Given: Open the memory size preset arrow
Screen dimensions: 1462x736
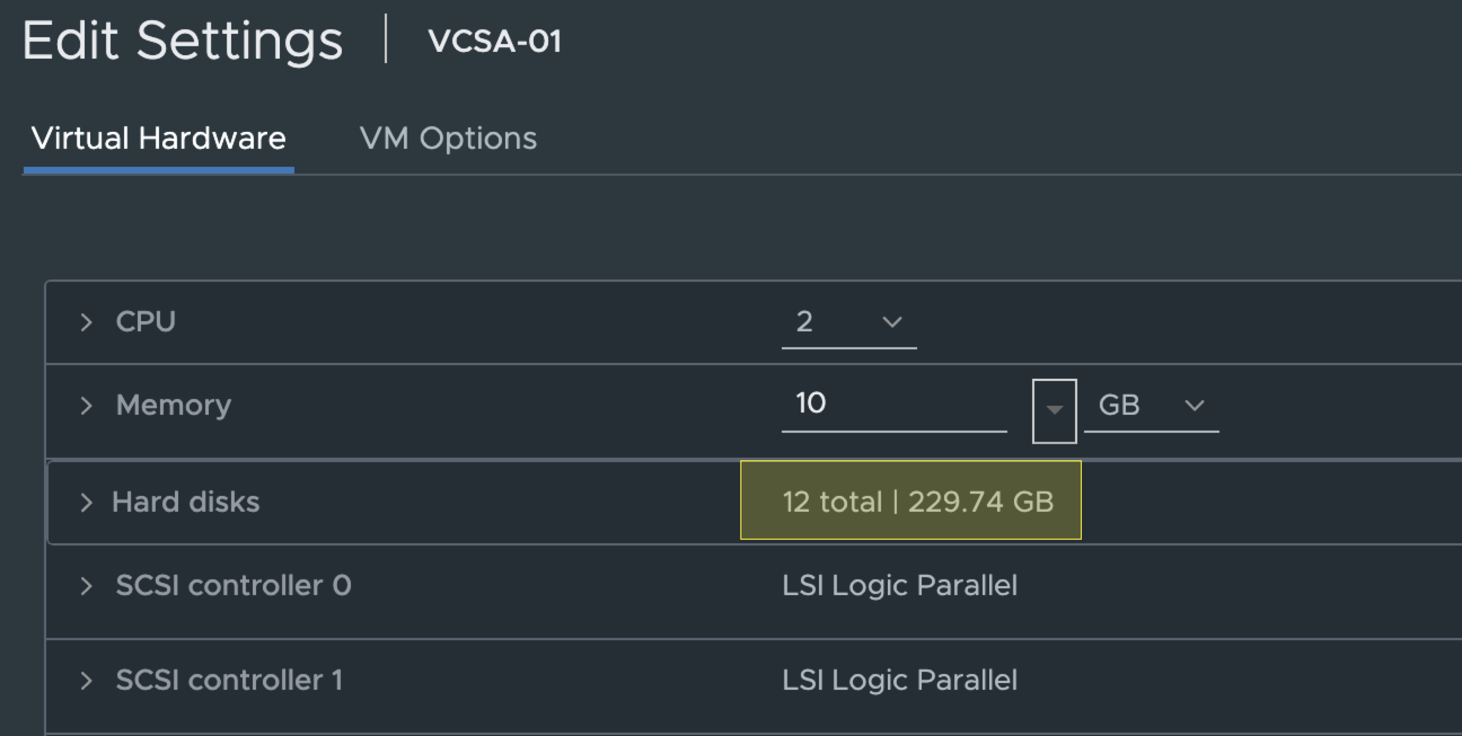Looking at the screenshot, I should click(x=1054, y=410).
